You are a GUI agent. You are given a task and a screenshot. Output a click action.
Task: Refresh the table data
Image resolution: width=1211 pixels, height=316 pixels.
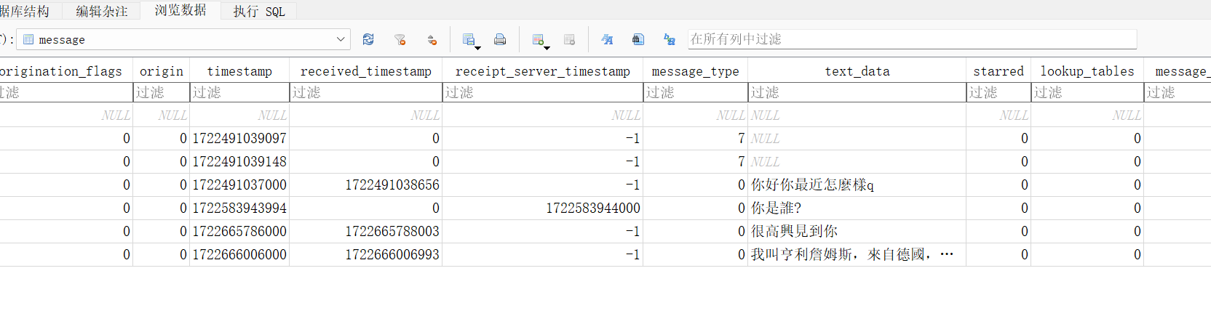click(x=368, y=39)
